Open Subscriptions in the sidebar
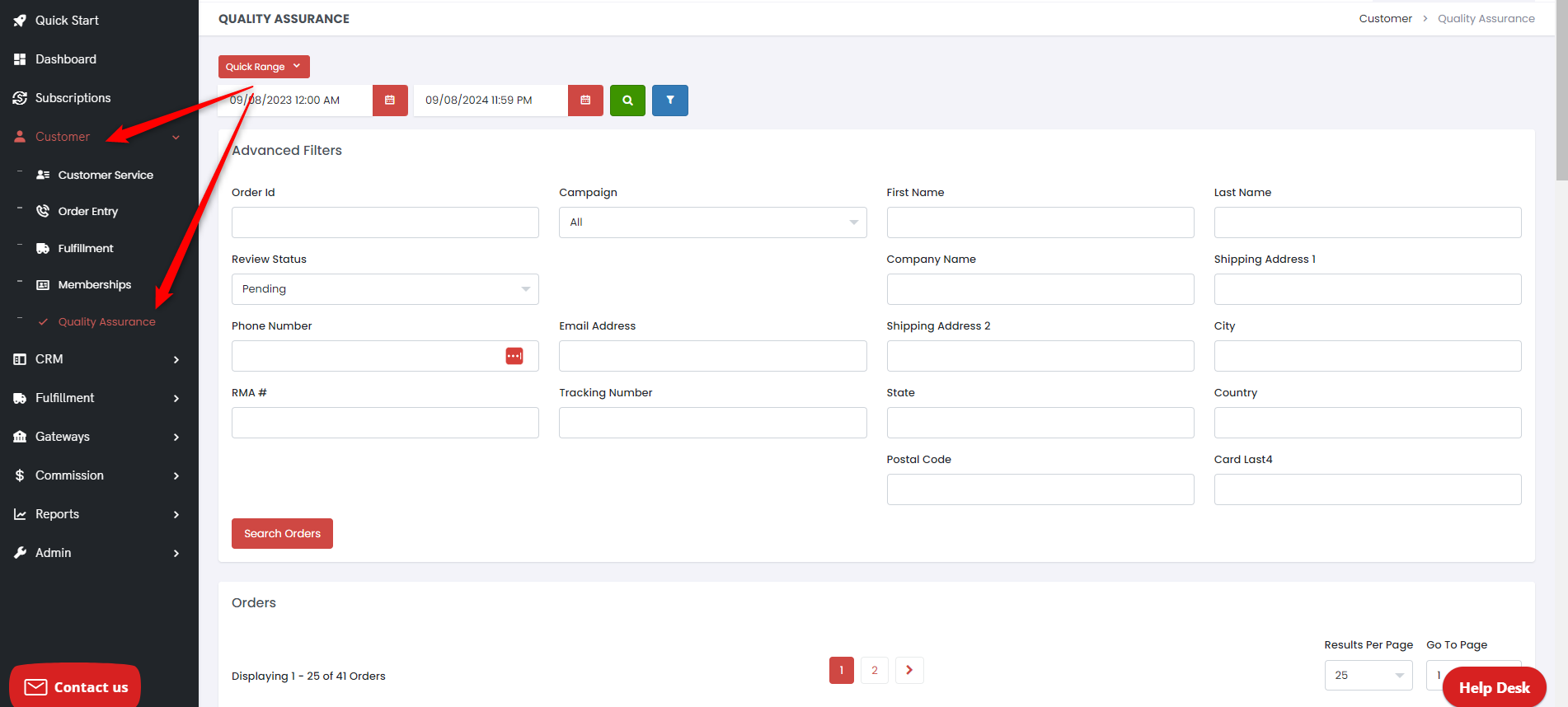Viewport: 1568px width, 707px height. (73, 98)
